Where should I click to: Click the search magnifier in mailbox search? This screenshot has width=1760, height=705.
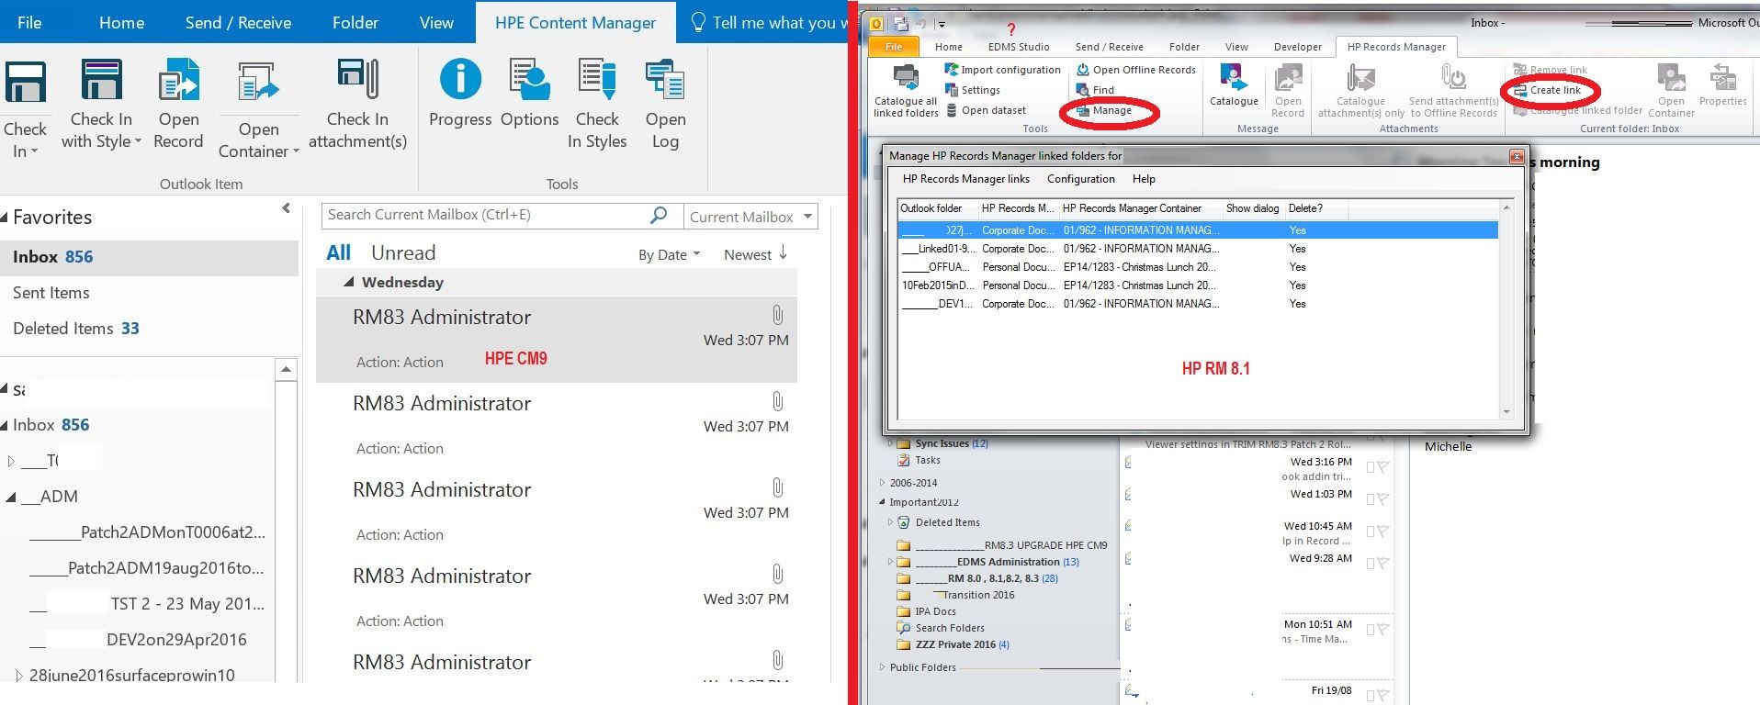coord(658,215)
